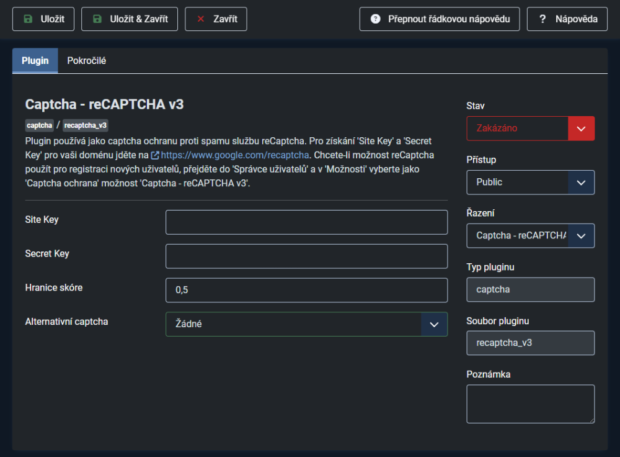Select the Hranice skóre field
The height and width of the screenshot is (457, 620).
tap(306, 290)
